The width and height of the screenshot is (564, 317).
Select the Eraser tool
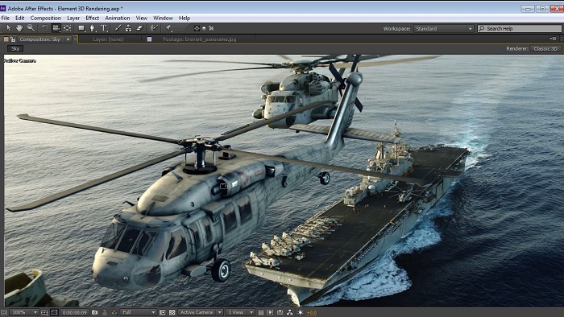pos(139,28)
